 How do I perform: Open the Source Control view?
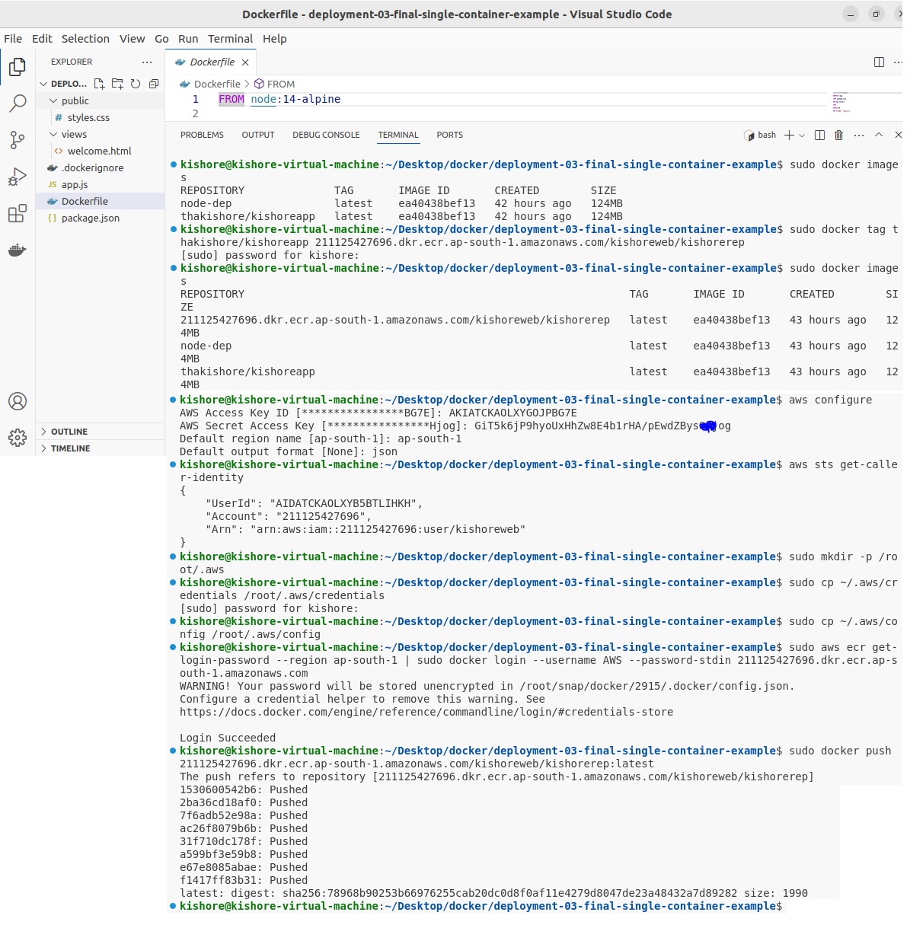[x=18, y=140]
